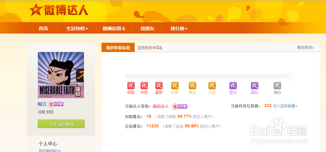Image resolution: width=326 pixels, height=152 pixels.
Task: Open the 等级规则 link
Action: [305, 48]
